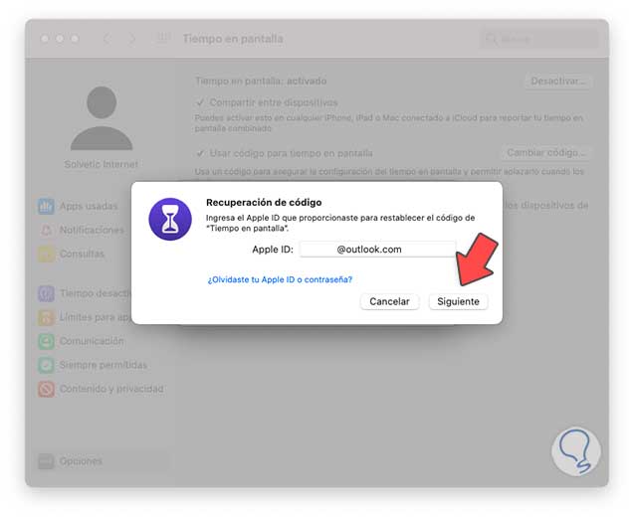Image resolution: width=634 pixels, height=518 pixels.
Task: Open Límites para apps icon in sidebar
Action: [46, 317]
